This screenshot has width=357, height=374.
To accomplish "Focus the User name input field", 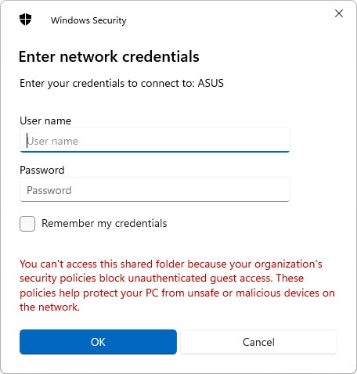I will coord(155,140).
